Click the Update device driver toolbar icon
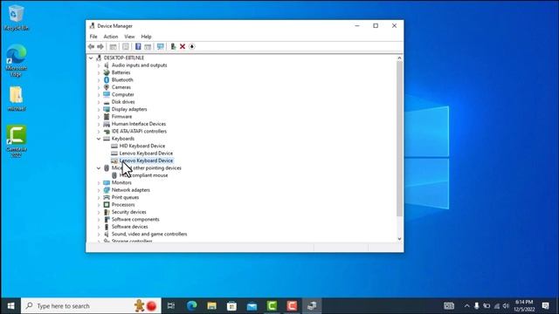This screenshot has height=314, width=559. 173,46
